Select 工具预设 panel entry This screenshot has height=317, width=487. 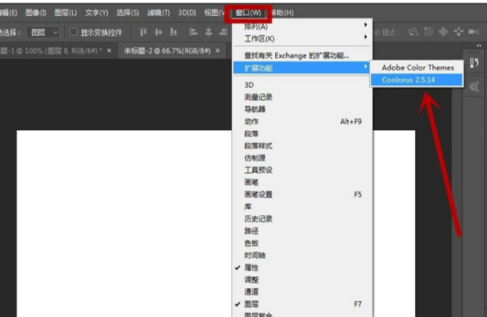pos(302,170)
